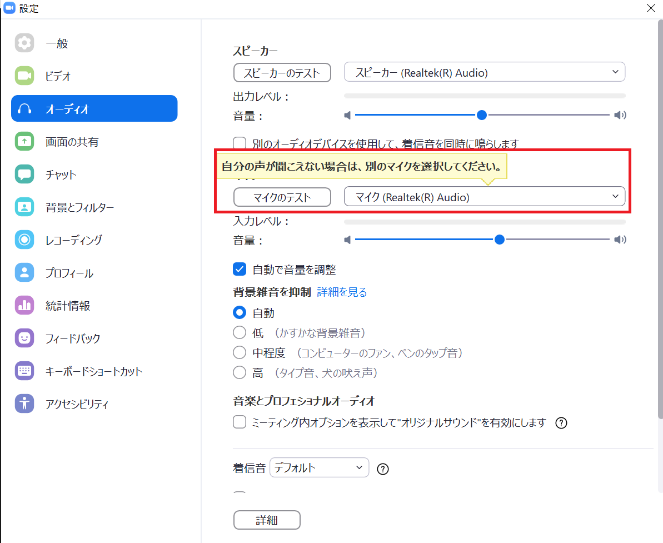Click help icon next to 着信音 dropdown
This screenshot has width=663, height=543.
pyautogui.click(x=383, y=469)
